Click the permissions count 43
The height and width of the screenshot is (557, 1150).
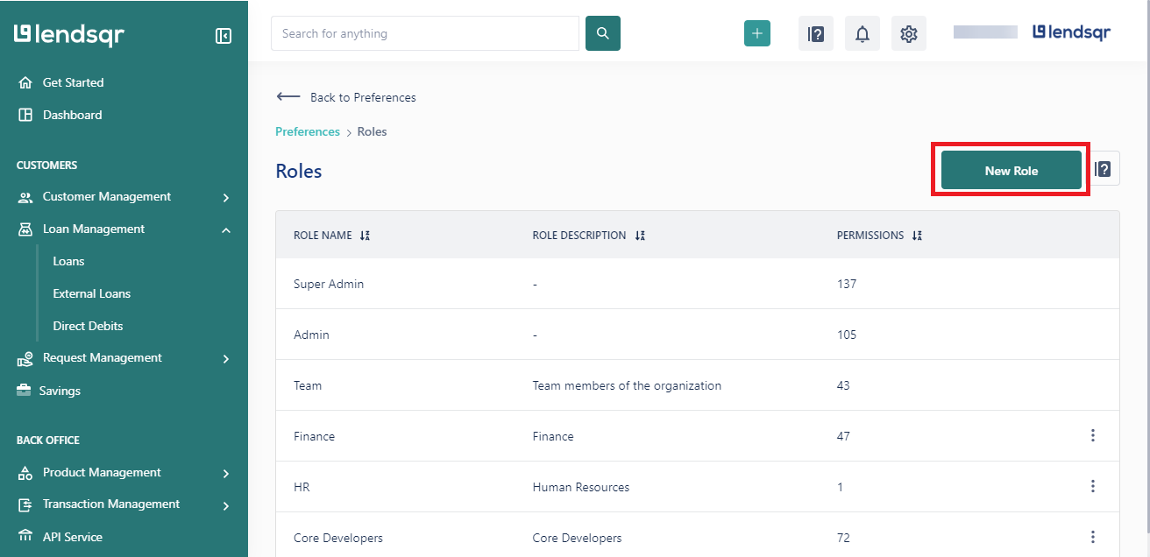click(843, 385)
